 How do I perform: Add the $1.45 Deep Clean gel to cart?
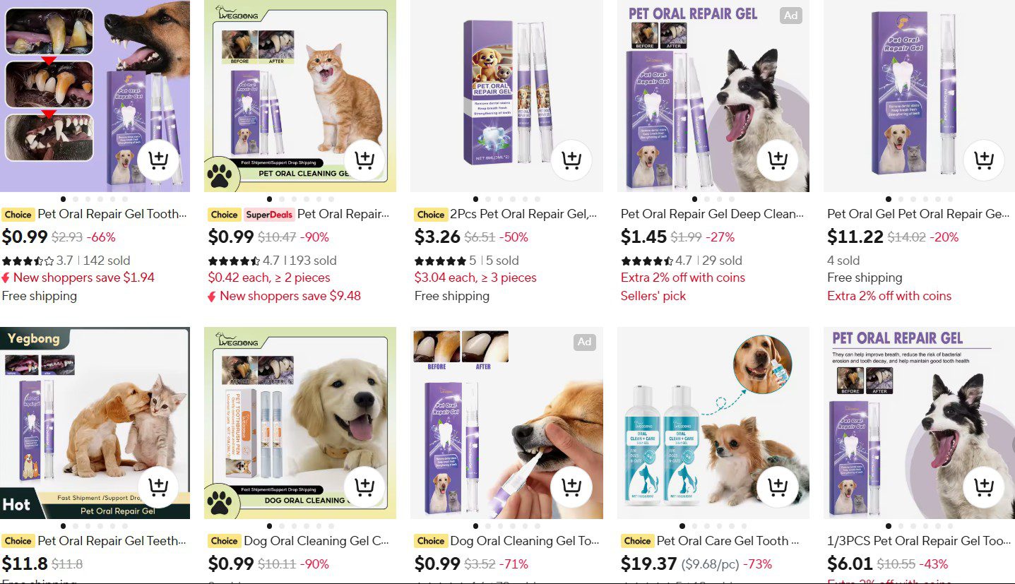coord(777,160)
